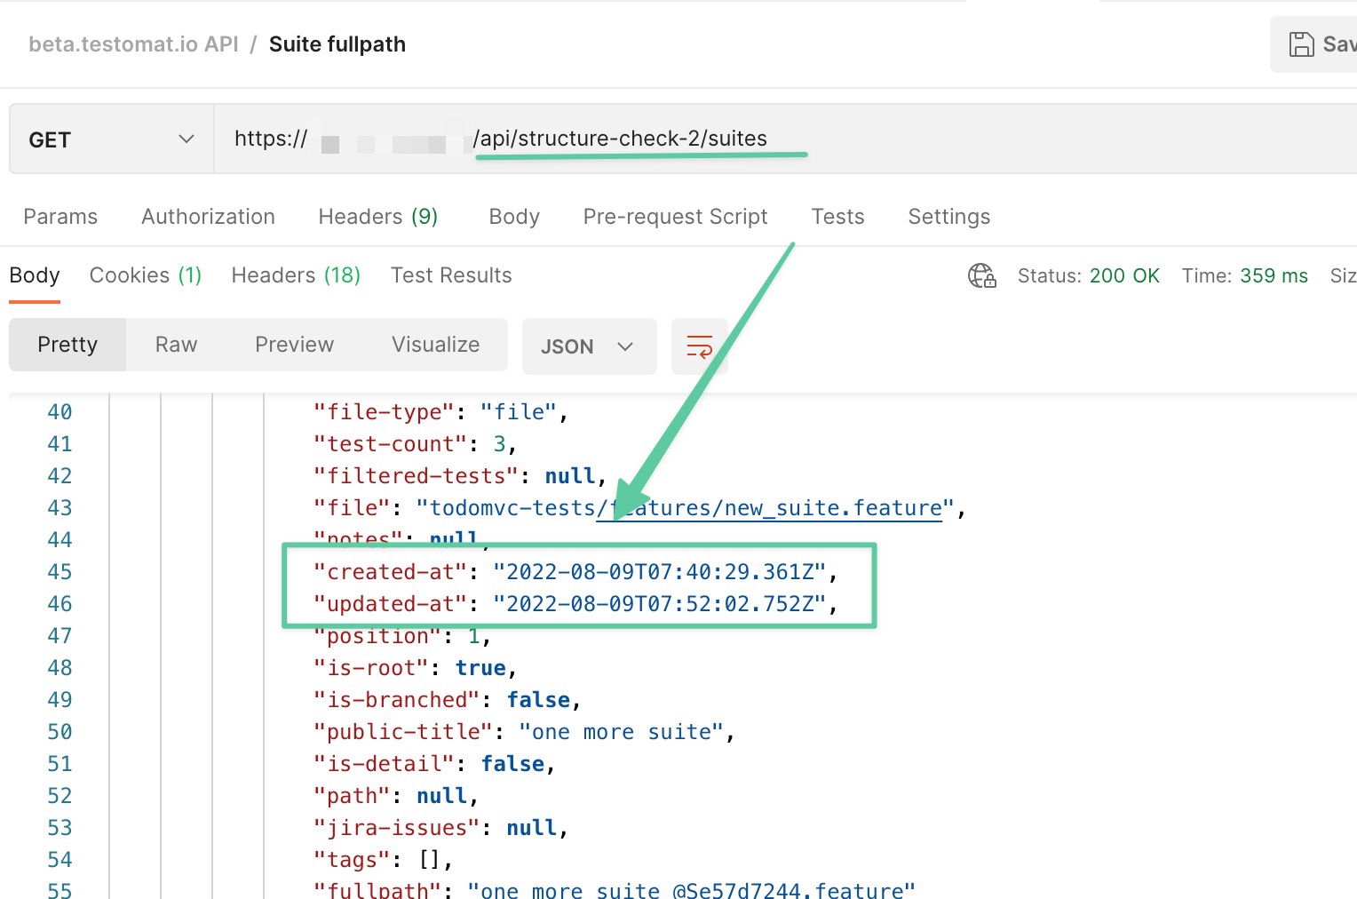Open the request Headers (9) tab
The image size is (1357, 899).
coord(378,217)
